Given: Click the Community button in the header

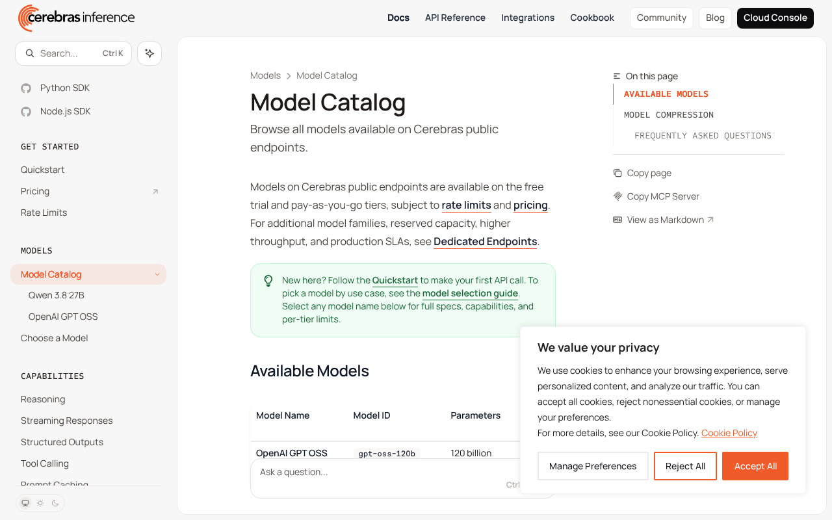Looking at the screenshot, I should point(662,18).
